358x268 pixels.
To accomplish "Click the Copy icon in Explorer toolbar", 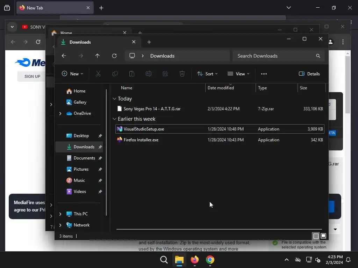I will pyautogui.click(x=115, y=74).
